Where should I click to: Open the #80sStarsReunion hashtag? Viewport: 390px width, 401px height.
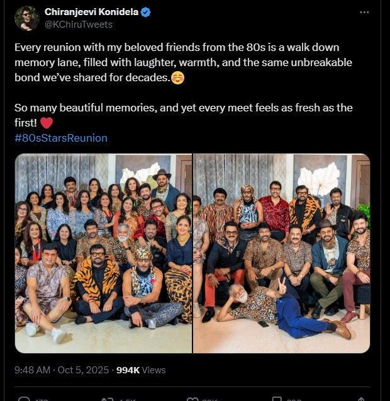click(61, 138)
